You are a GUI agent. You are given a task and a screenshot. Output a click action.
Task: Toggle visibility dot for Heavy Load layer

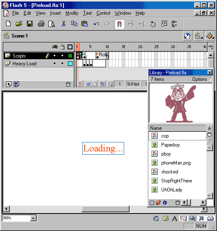pos(55,63)
